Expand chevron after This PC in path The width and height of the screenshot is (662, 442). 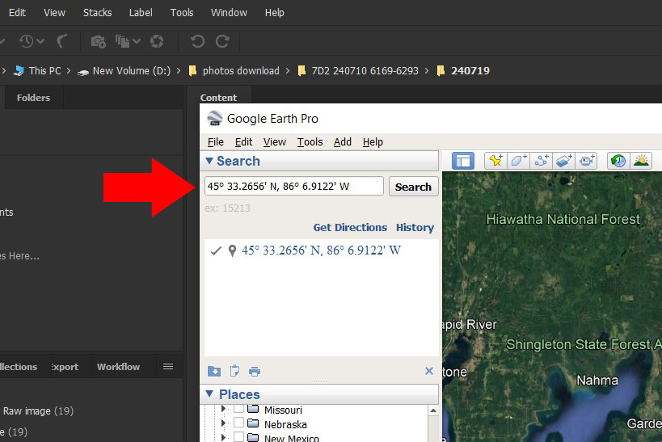pos(69,70)
